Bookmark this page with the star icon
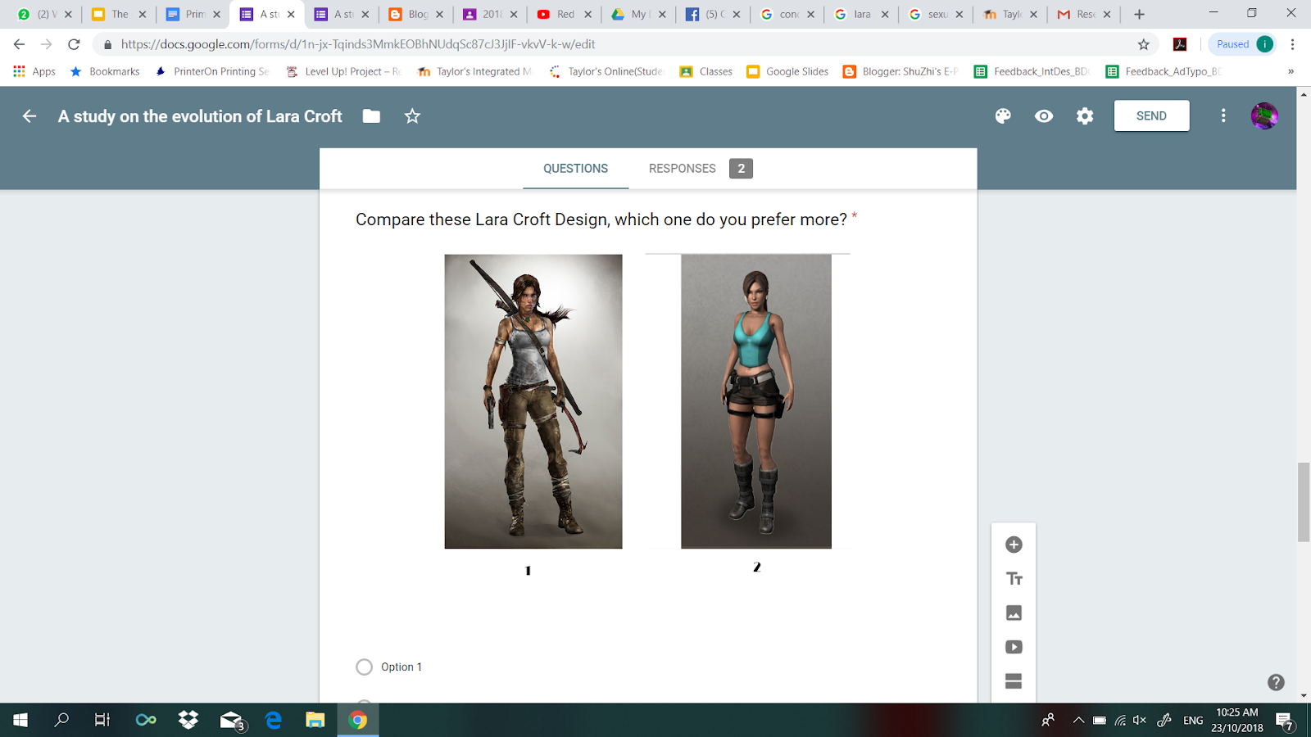1311x737 pixels. [x=1144, y=44]
